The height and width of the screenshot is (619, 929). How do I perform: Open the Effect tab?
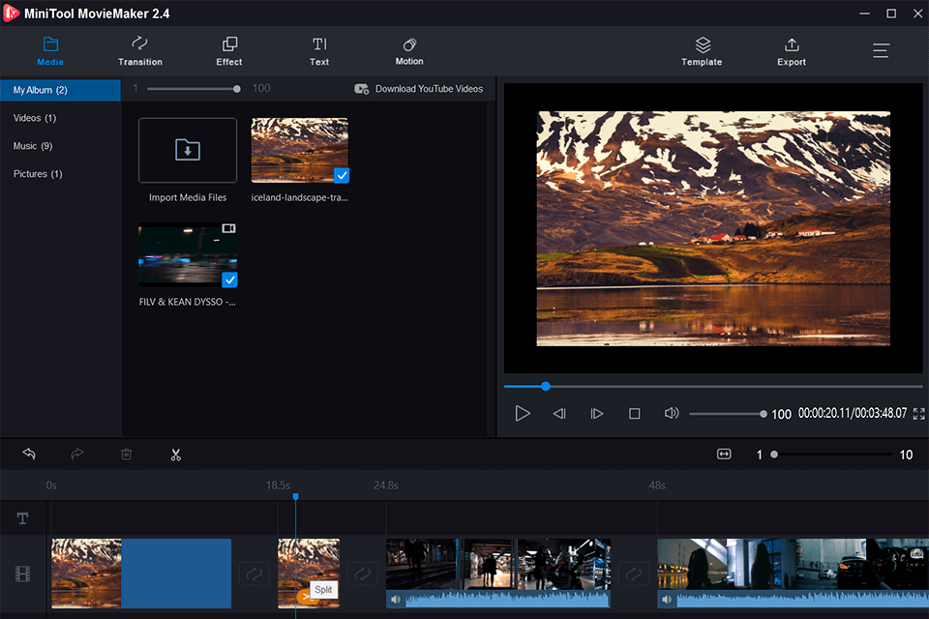pyautogui.click(x=229, y=51)
